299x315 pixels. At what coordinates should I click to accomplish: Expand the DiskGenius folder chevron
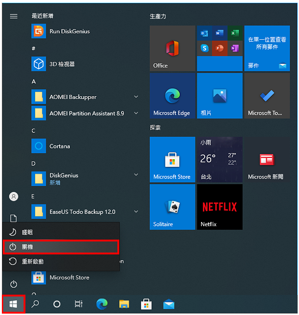pyautogui.click(x=136, y=175)
